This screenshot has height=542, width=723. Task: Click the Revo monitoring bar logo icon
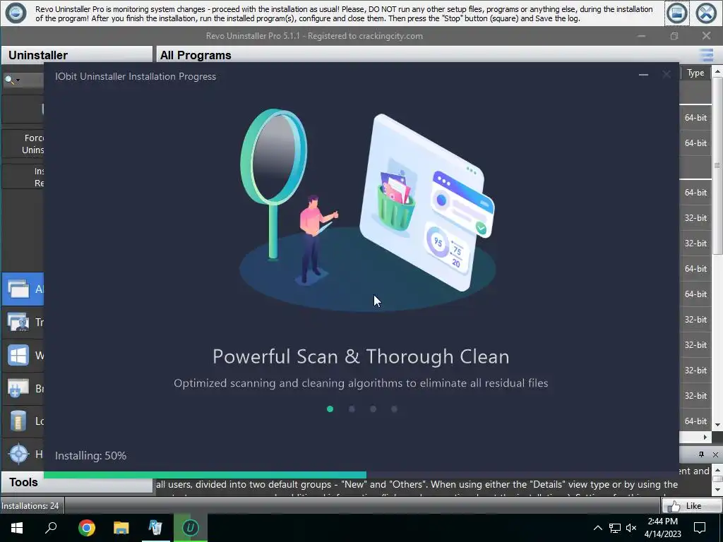point(16,13)
